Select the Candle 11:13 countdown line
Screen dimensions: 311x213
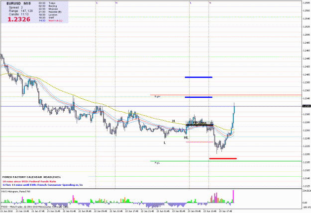click(18, 14)
